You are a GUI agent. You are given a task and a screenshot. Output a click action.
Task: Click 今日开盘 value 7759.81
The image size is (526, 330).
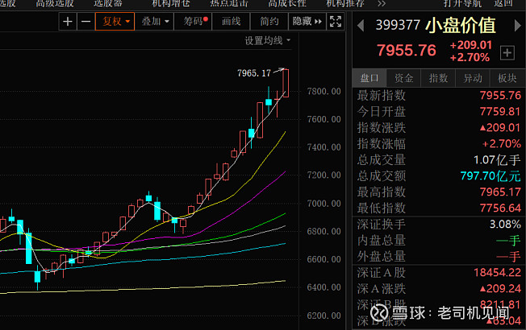[500, 111]
